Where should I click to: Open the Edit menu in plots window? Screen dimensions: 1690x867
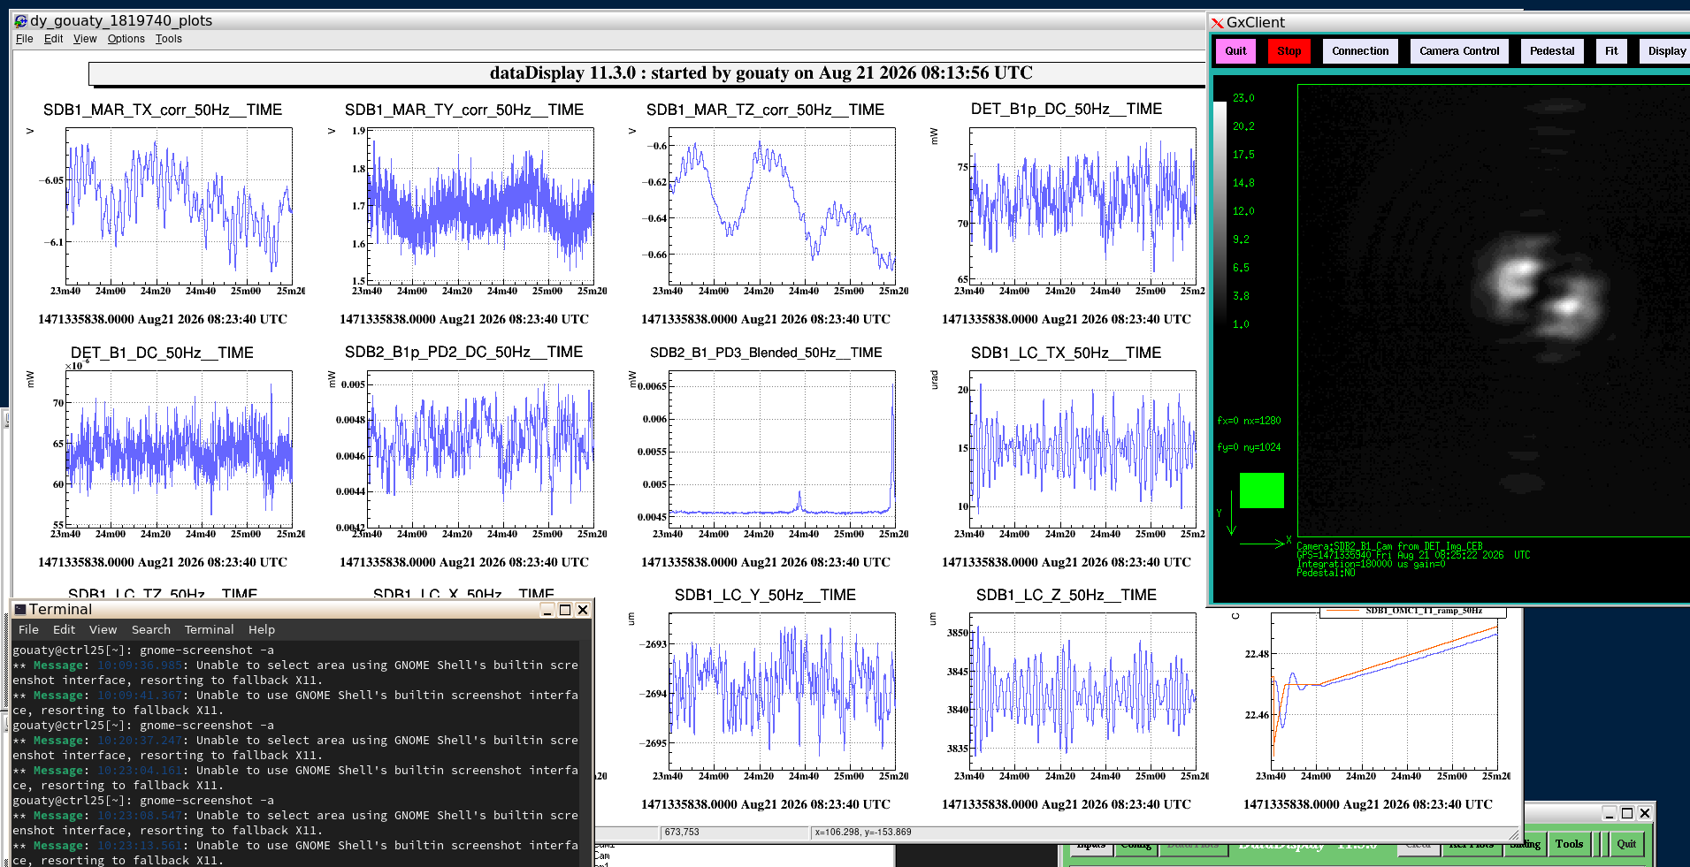tap(53, 39)
